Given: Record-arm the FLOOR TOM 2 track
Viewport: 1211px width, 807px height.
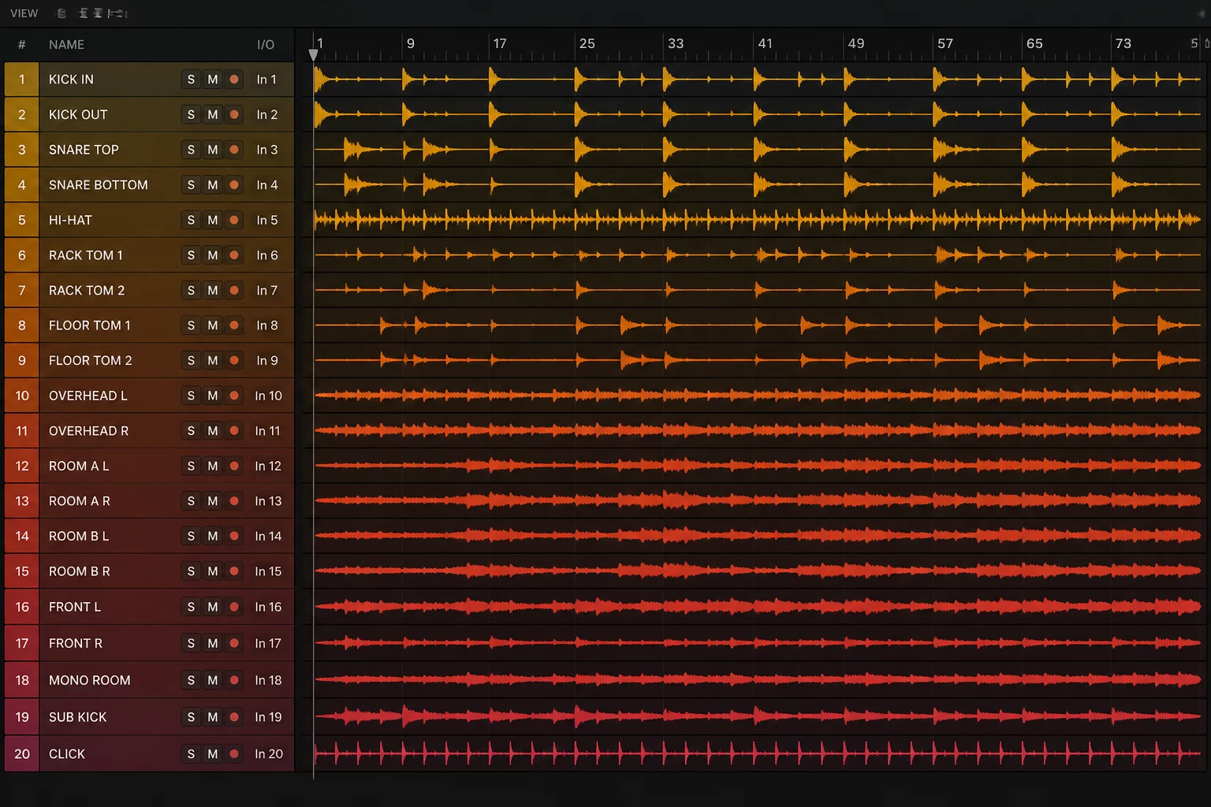Looking at the screenshot, I should point(234,361).
